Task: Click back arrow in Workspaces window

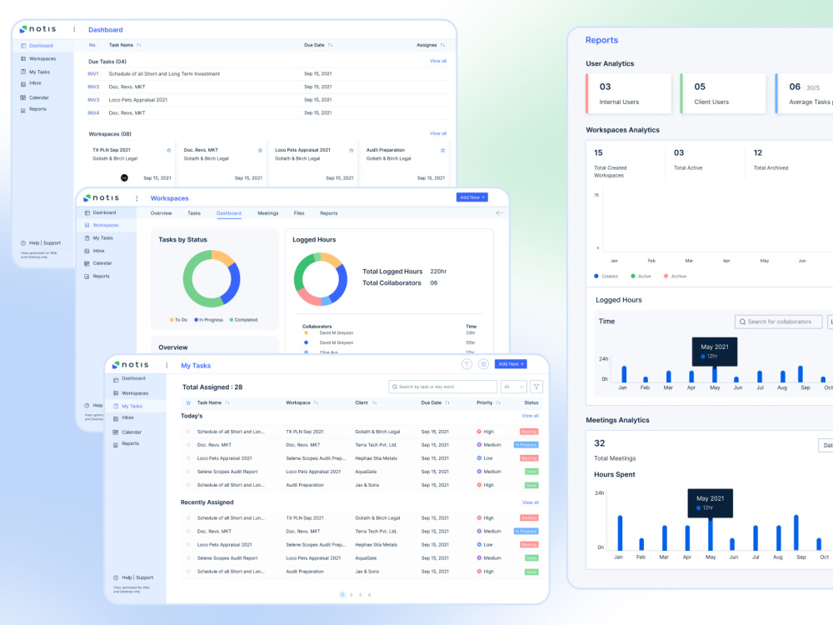Action: point(499,213)
